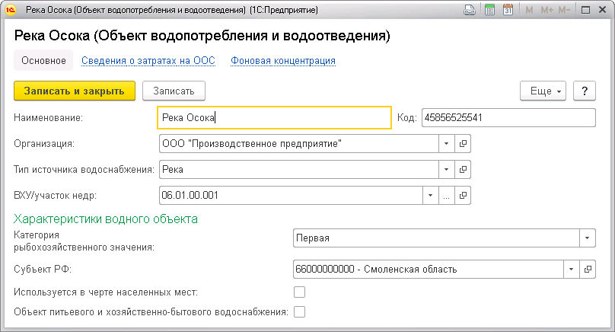Open the calculator from title bar
615x332 pixels.
click(489, 11)
